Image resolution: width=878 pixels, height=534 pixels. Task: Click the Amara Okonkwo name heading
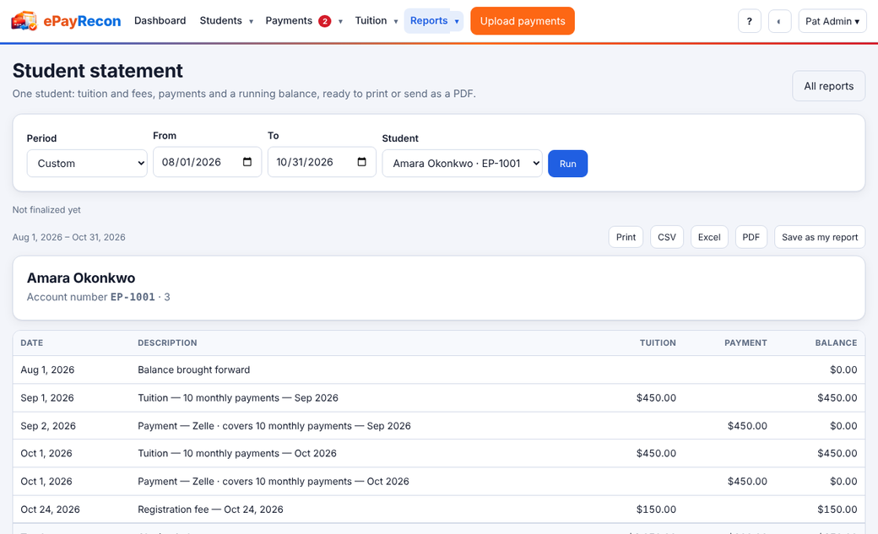click(x=81, y=278)
